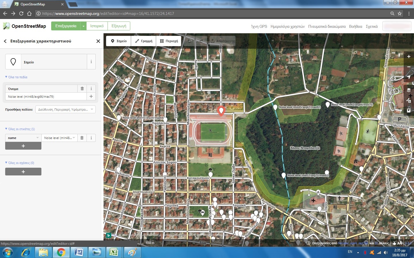Image resolution: width=414 pixels, height=258 pixels.
Task: Go back using the sidebar arrow
Action: pyautogui.click(x=5, y=41)
